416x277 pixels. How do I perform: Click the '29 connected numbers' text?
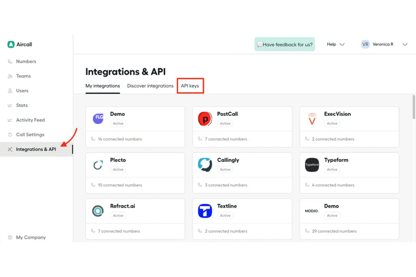pyautogui.click(x=334, y=231)
